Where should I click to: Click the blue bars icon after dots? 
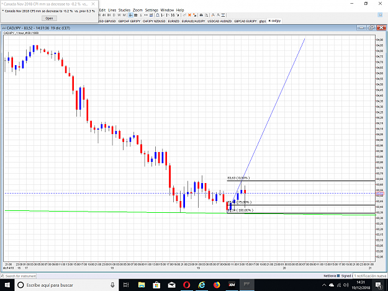tap(151, 15)
